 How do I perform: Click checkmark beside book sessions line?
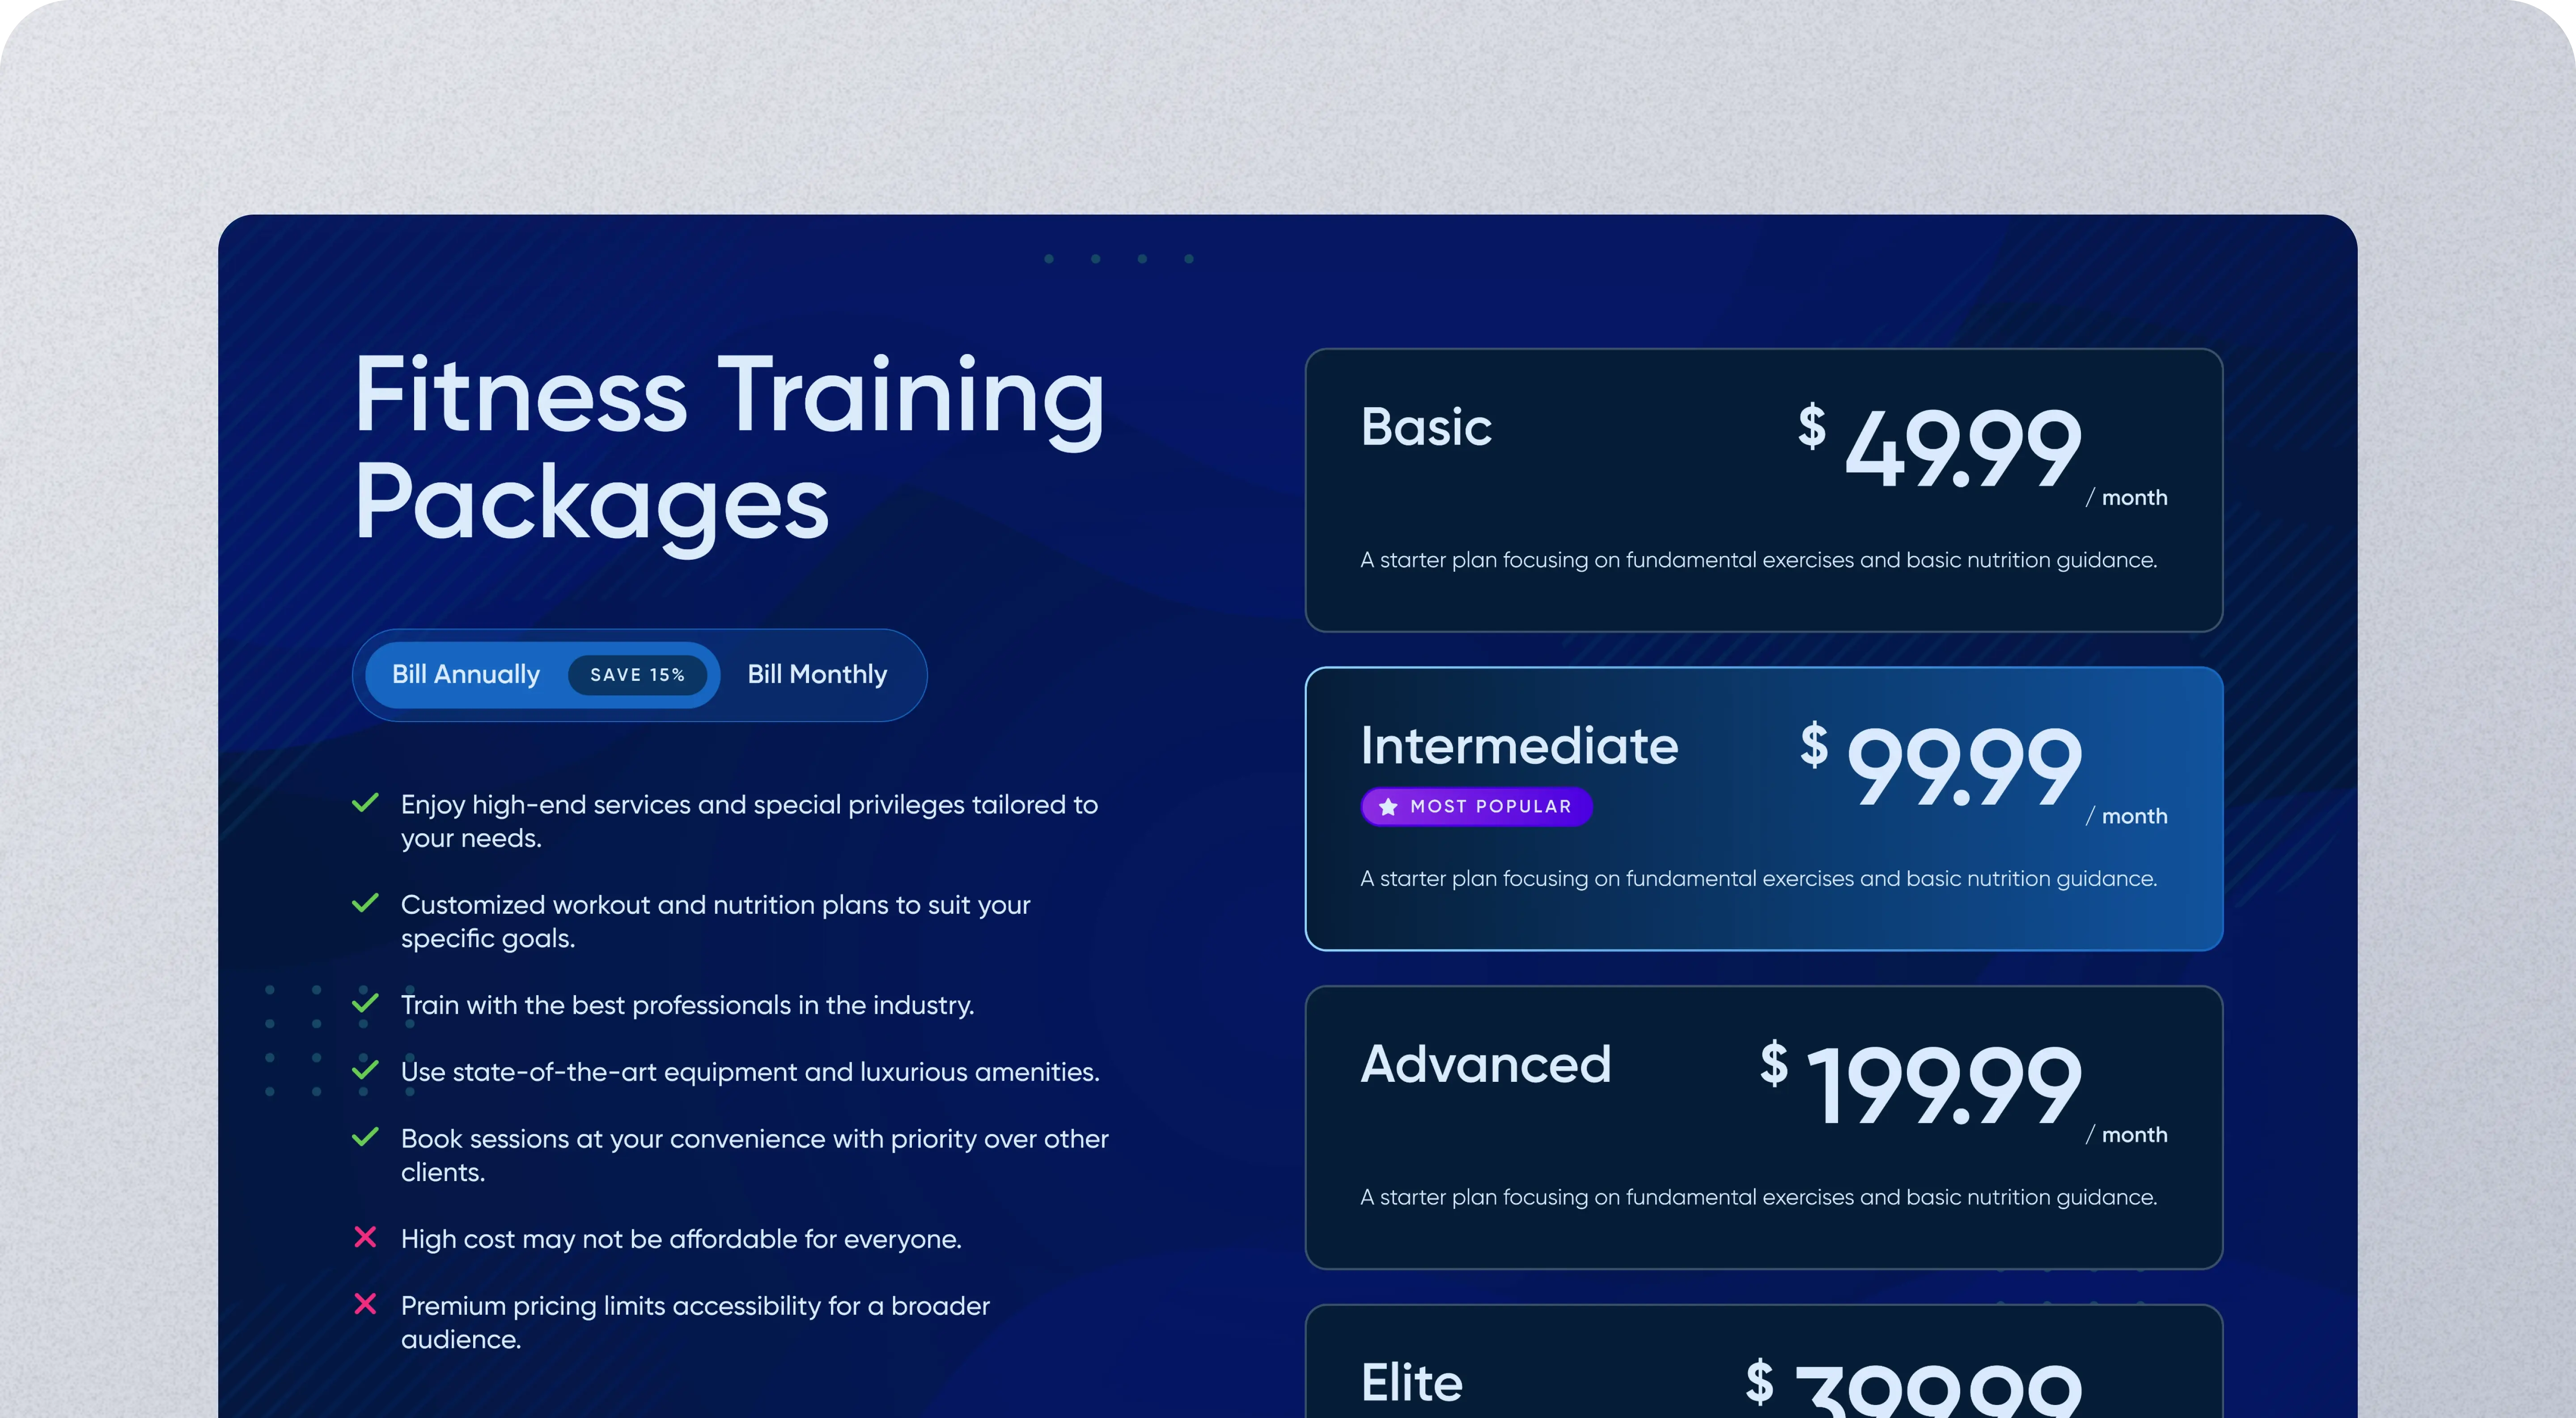tap(365, 1136)
